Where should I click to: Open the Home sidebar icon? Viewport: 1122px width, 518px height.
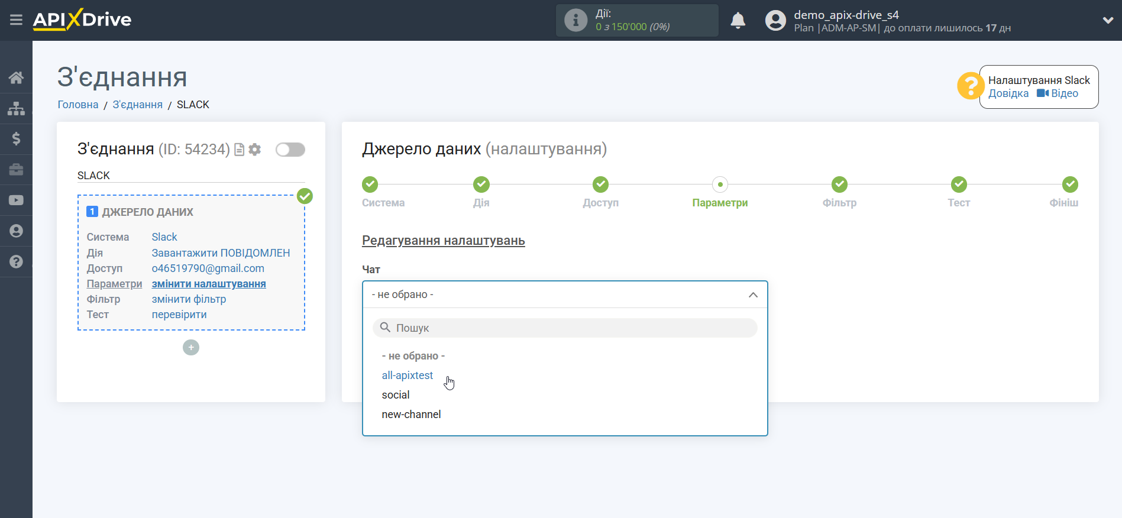pos(16,77)
